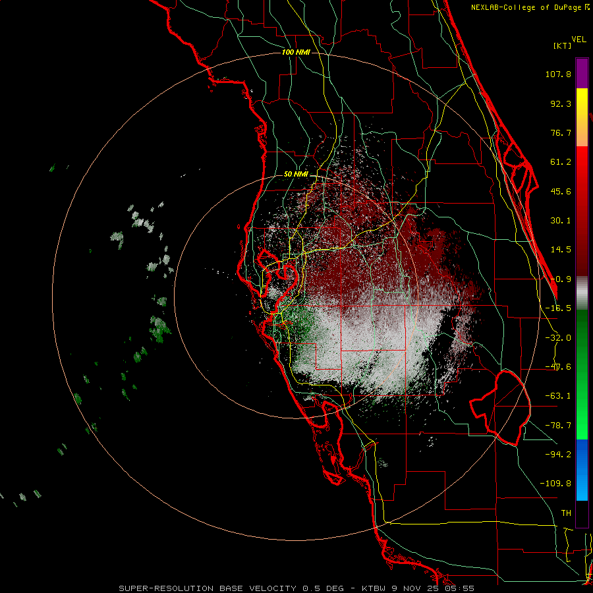The width and height of the screenshot is (593, 593).
Task: Click the Super-Resolution Base Velocity caption
Action: tap(296, 588)
